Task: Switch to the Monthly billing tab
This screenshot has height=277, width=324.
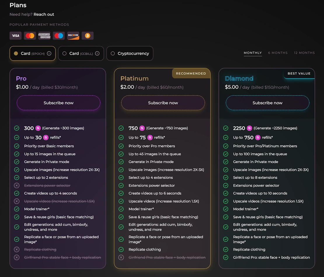Action: 253,53
